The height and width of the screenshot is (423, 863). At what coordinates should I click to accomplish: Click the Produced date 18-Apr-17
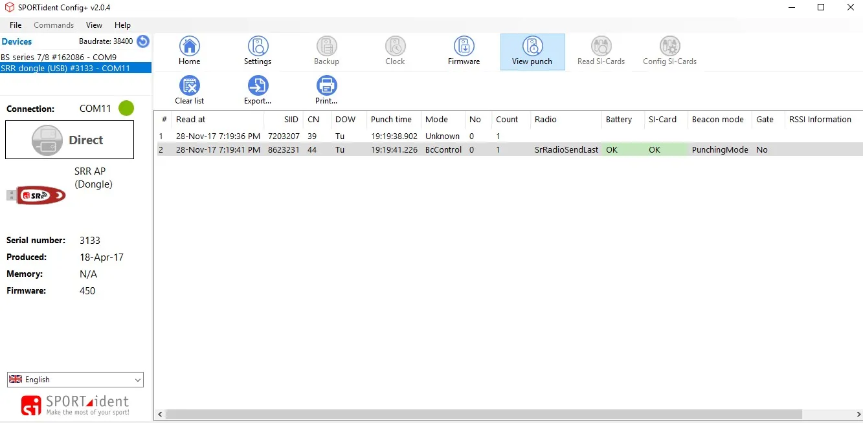102,257
